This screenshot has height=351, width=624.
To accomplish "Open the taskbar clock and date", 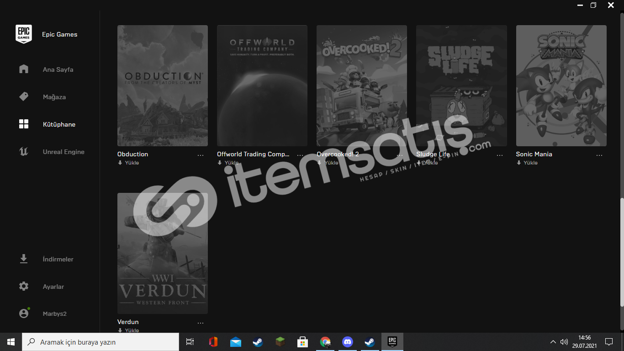I will [584, 342].
